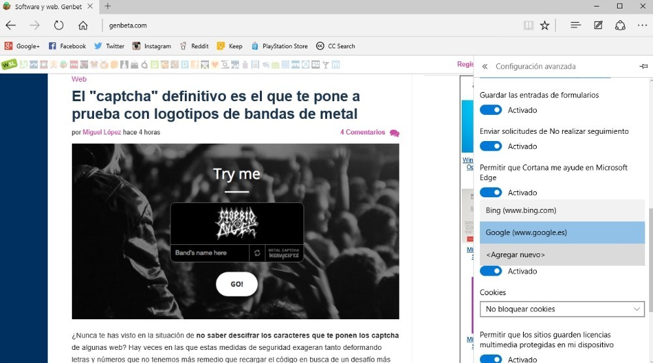Toggle Guardar las entradas de formularios
The image size is (653, 363).
(x=490, y=110)
